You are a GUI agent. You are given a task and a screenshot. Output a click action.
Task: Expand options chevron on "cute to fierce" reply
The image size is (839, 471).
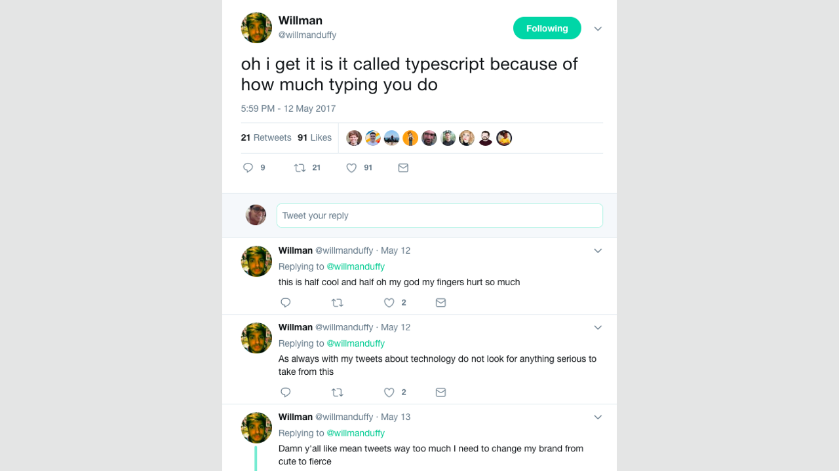coord(598,417)
